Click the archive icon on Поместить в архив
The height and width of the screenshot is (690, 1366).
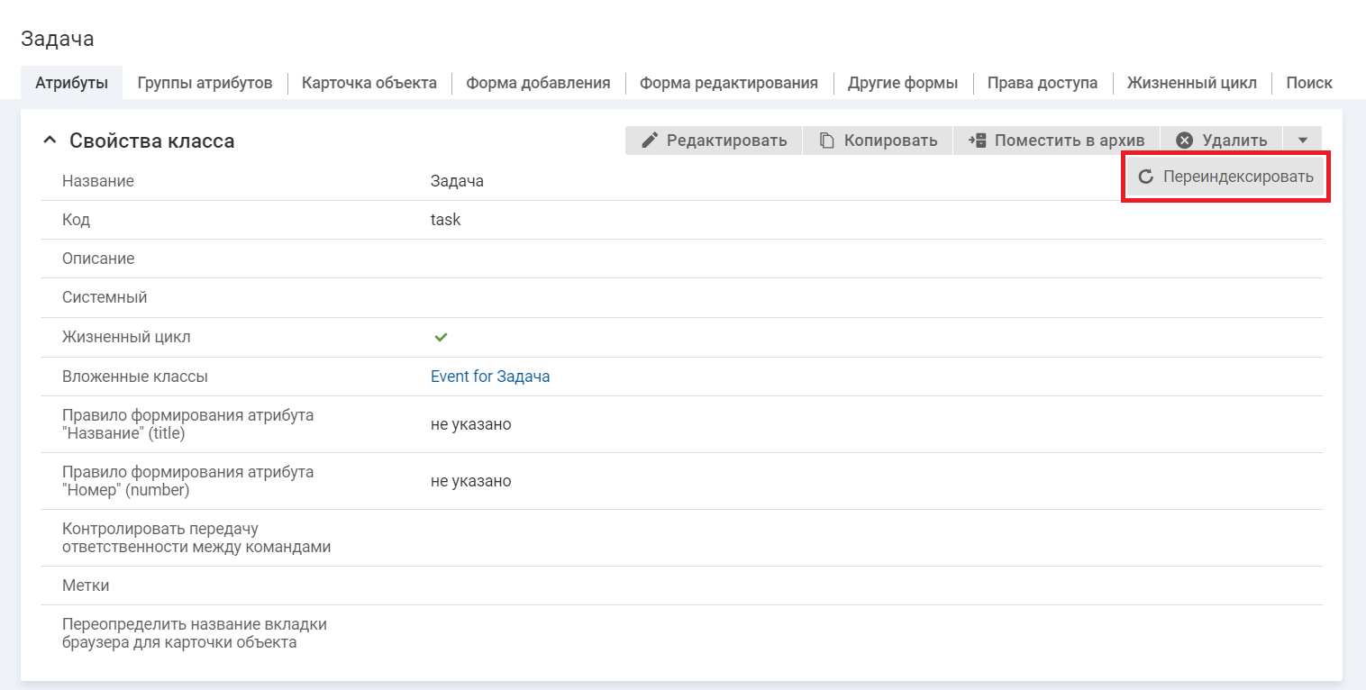[977, 141]
